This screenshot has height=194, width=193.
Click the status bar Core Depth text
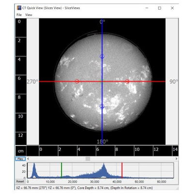(x=92, y=188)
